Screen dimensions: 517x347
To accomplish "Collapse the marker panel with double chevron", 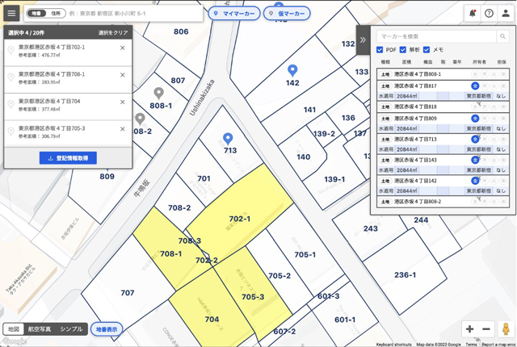I will pos(363,40).
